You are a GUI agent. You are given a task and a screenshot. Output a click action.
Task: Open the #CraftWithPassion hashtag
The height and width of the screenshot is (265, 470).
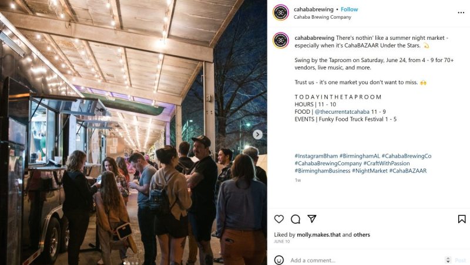pos(387,164)
